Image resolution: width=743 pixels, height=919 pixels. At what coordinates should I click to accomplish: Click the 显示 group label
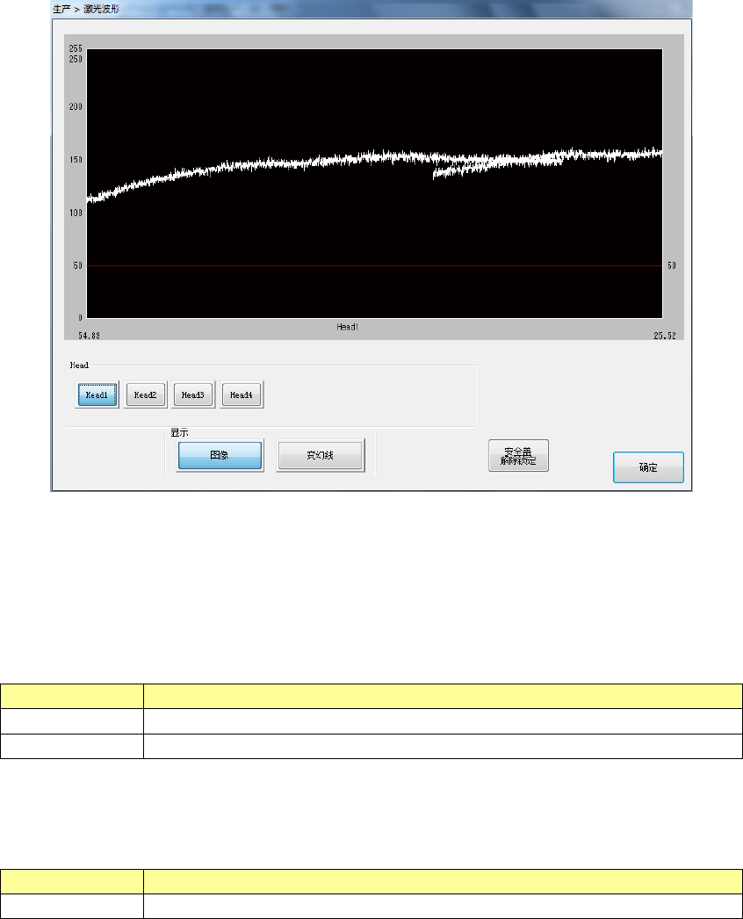pos(179,432)
